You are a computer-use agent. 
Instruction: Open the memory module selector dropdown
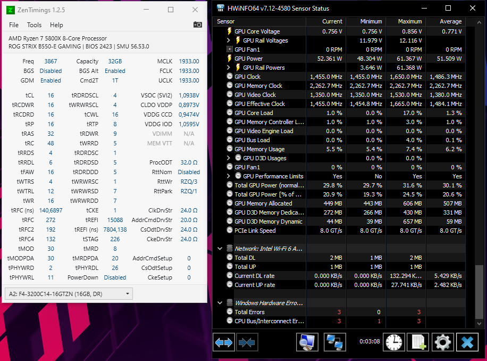click(69, 294)
